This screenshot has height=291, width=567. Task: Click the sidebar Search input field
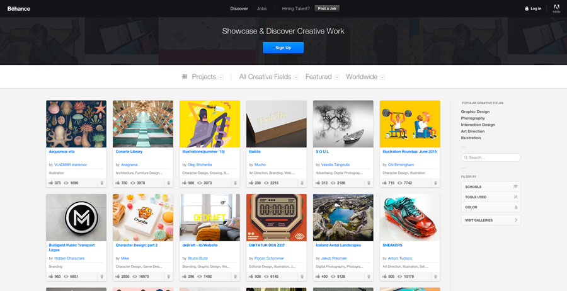click(491, 157)
